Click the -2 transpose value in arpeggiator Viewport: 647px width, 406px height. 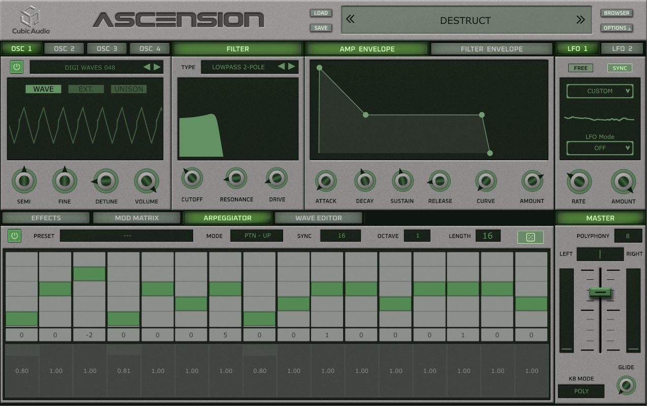pos(90,335)
